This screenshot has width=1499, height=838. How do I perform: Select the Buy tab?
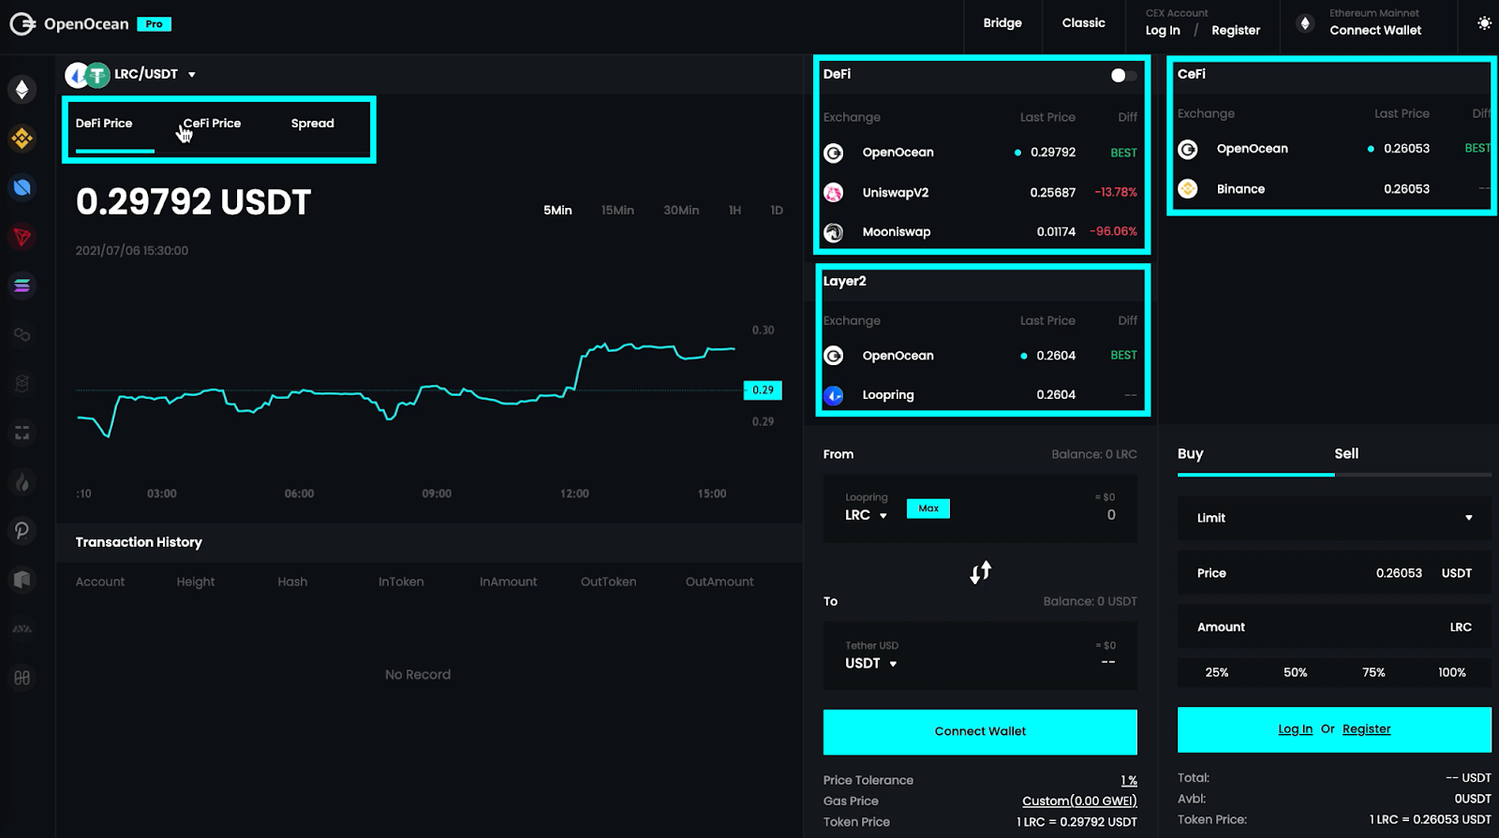coord(1191,454)
